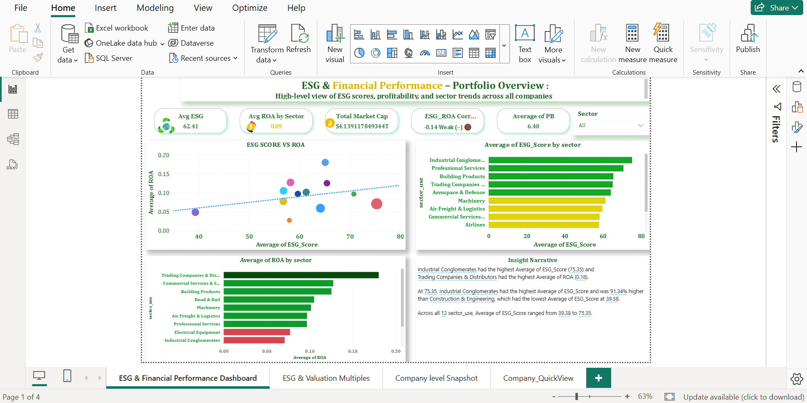
Task: Open DAX query view in left sidebar
Action: click(x=12, y=164)
